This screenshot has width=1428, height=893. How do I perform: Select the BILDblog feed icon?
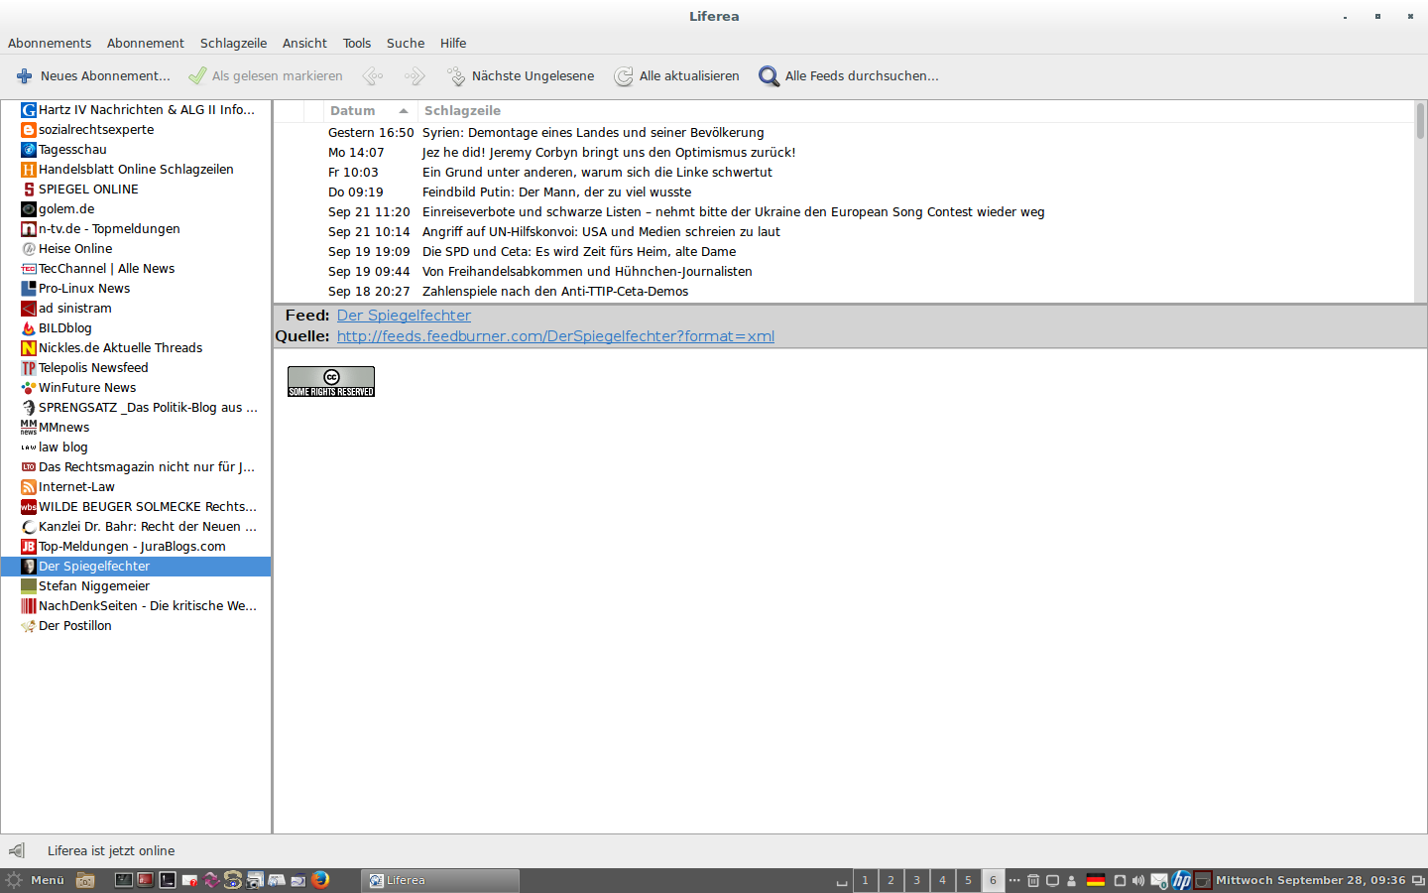coord(29,328)
